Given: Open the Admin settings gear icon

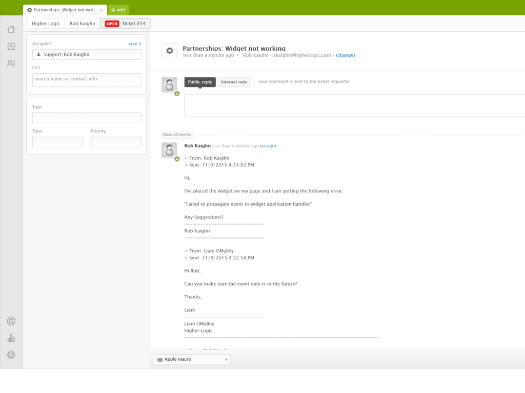Looking at the screenshot, I should click(11, 355).
